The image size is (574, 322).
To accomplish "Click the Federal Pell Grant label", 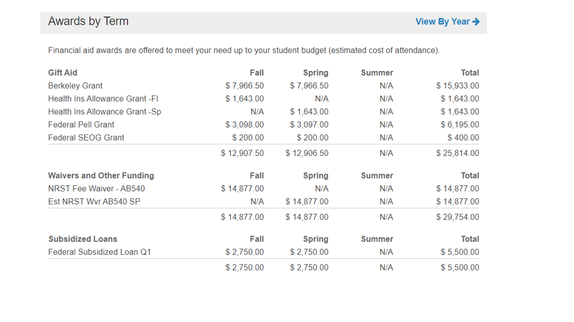I will (x=81, y=125).
